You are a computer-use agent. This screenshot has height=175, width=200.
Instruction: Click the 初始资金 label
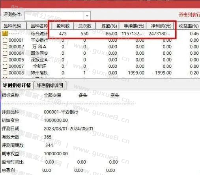[11, 120]
